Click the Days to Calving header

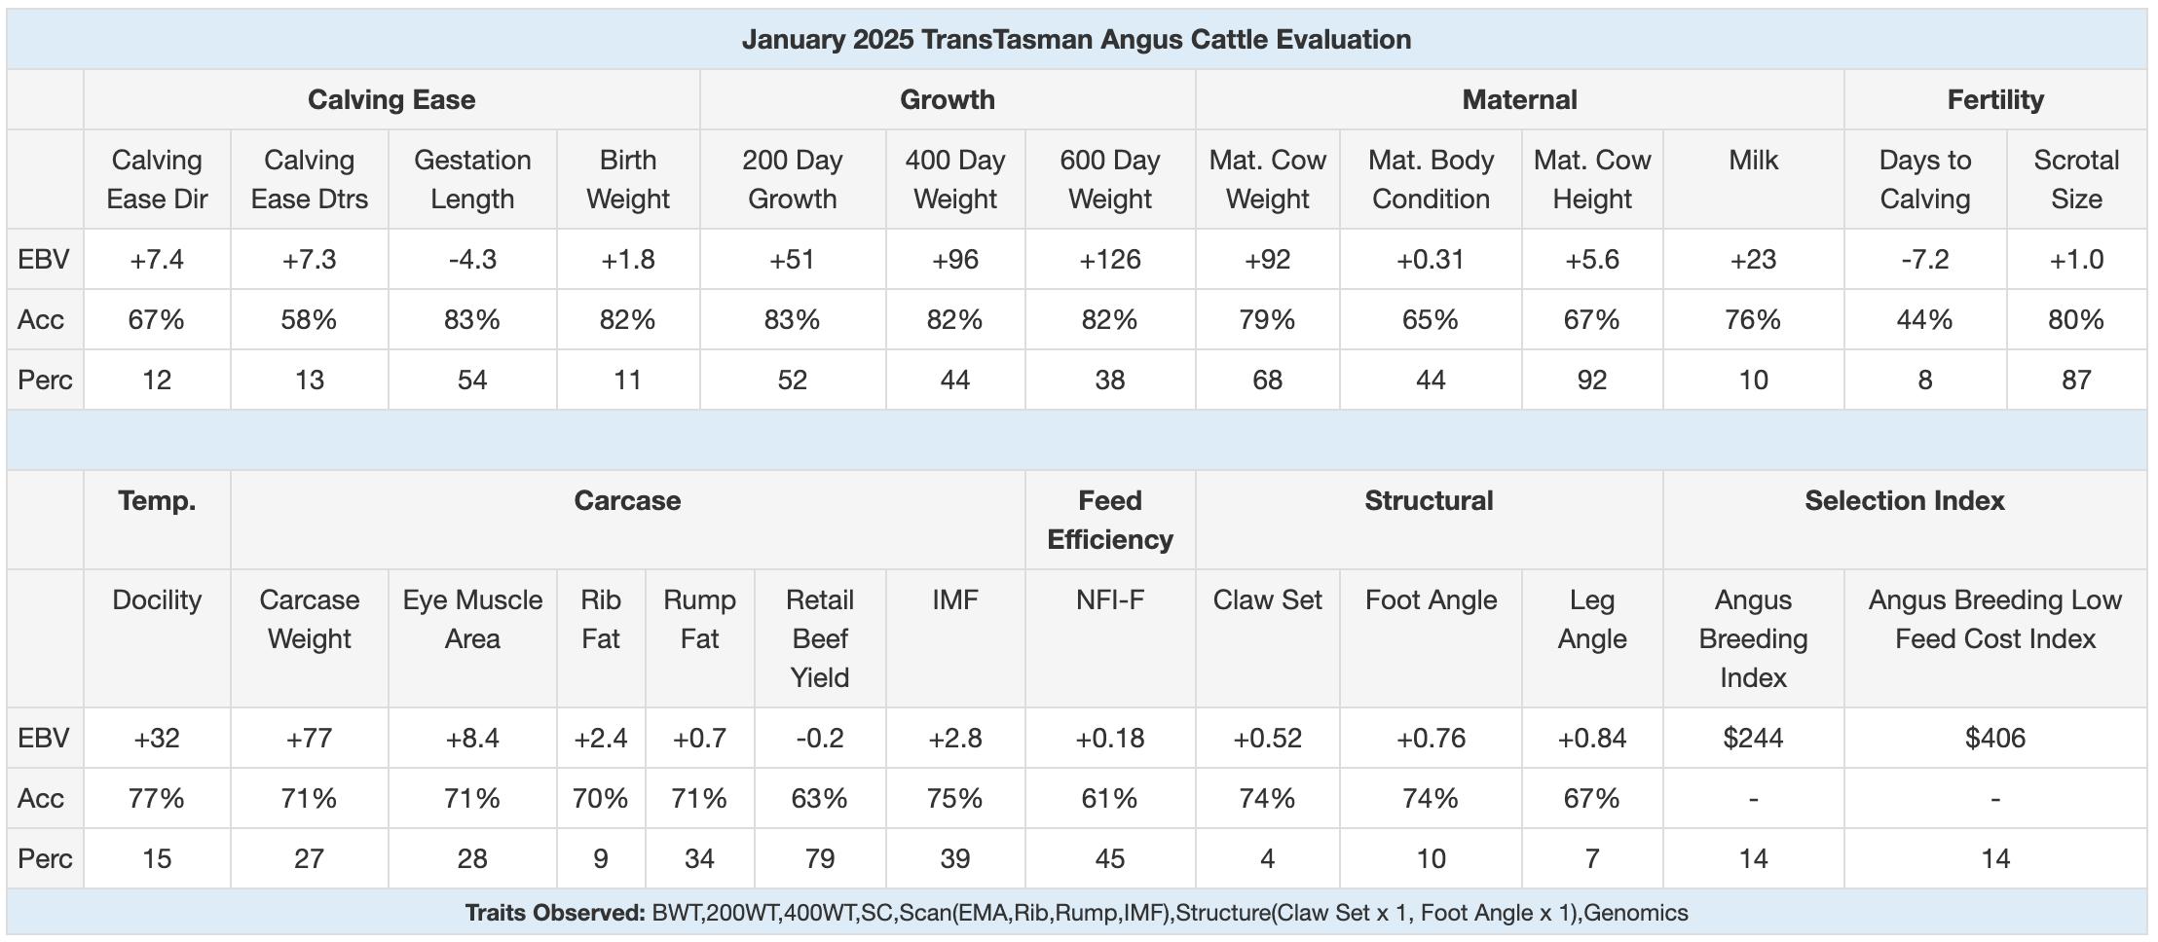click(1924, 179)
